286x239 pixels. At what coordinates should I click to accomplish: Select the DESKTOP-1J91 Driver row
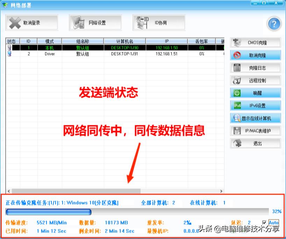tap(105, 54)
